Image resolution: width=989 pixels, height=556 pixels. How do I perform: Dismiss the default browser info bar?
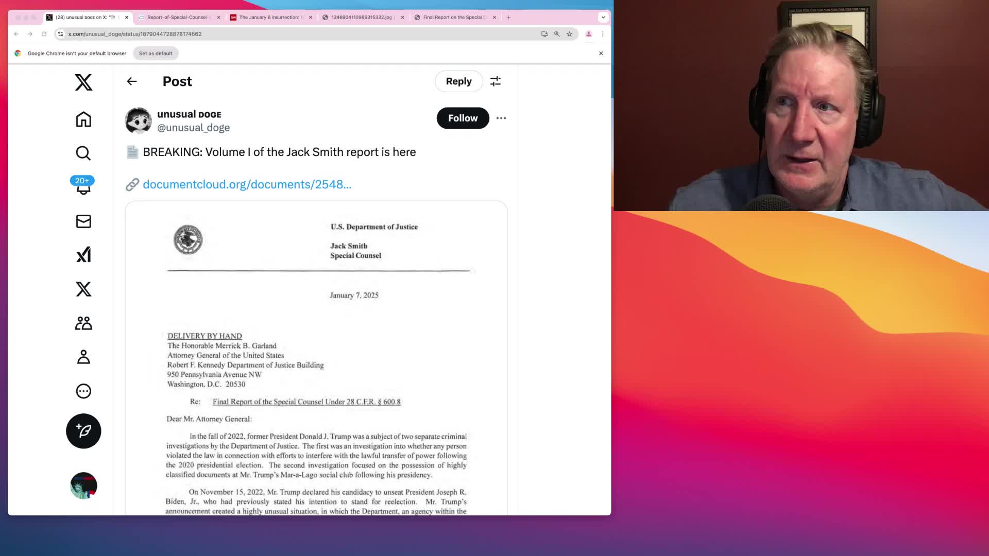point(601,54)
